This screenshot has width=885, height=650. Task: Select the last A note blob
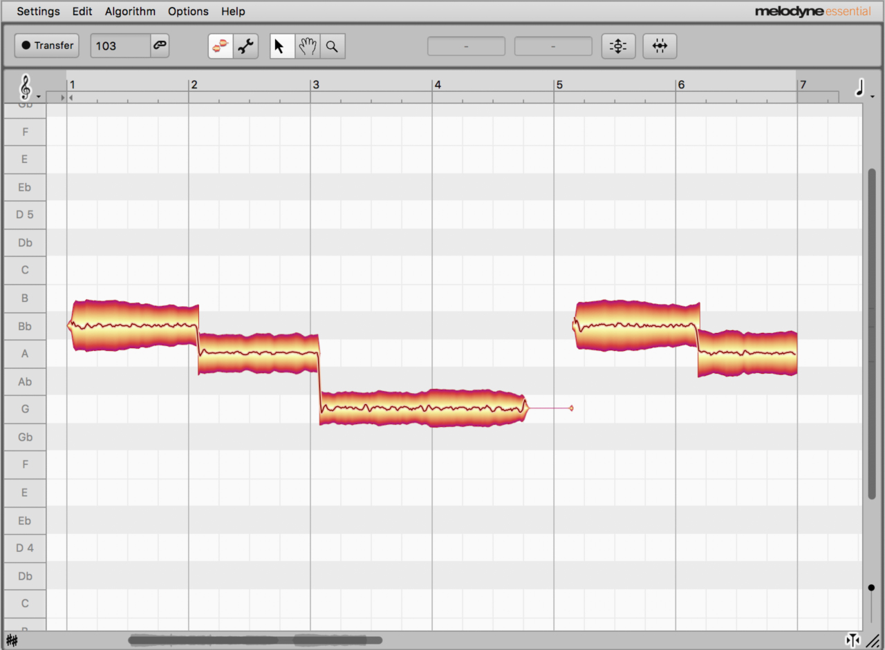[x=747, y=354]
